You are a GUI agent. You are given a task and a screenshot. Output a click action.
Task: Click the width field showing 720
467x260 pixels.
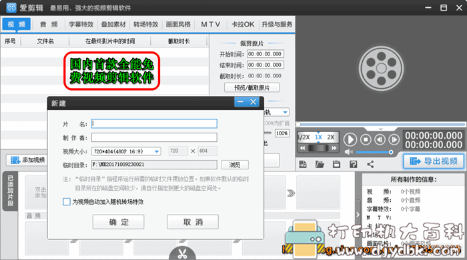click(x=178, y=151)
